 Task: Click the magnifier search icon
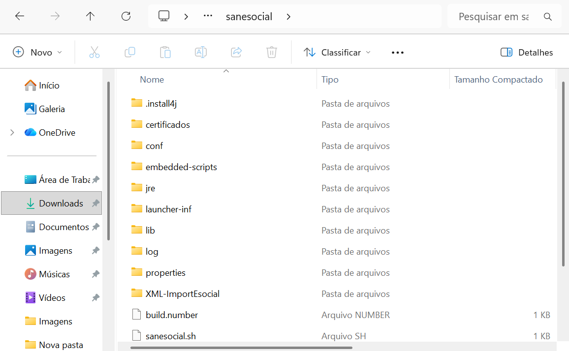tap(548, 17)
